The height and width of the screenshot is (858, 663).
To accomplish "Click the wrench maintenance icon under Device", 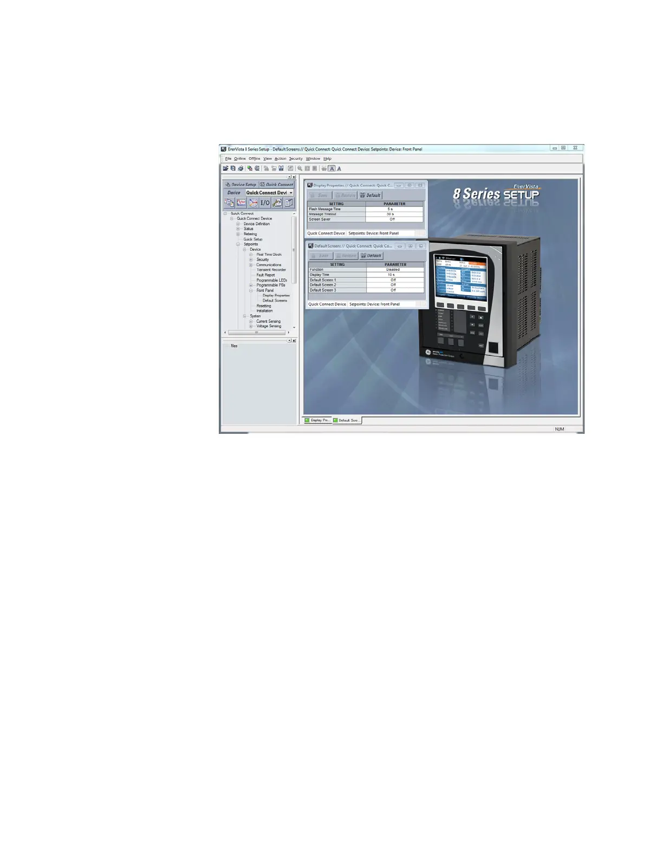I will (277, 203).
